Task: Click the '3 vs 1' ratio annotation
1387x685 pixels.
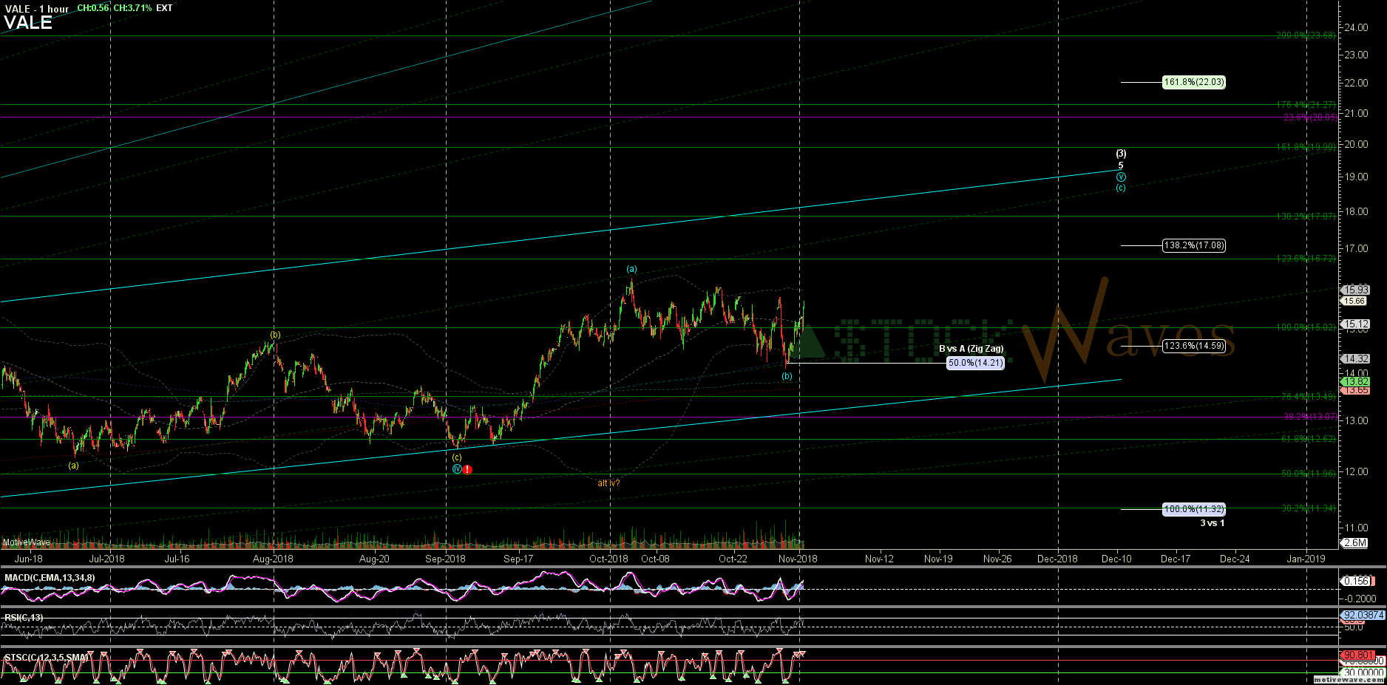Action: click(x=1212, y=523)
